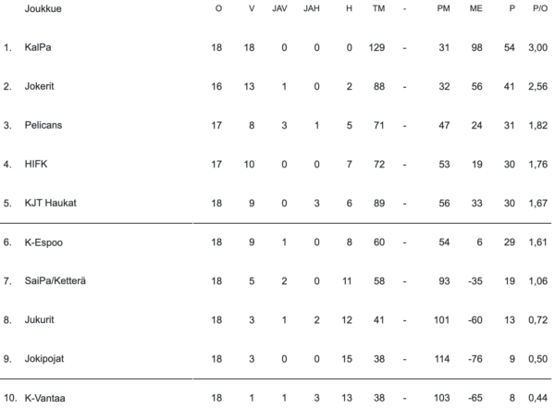Viewport: 555px width, 409px height.
Task: Click SaiPa/Ketterä team name
Action: click(x=57, y=281)
